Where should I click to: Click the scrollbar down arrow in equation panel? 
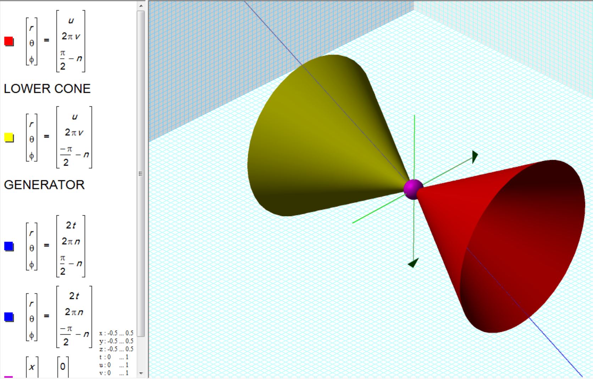141,373
